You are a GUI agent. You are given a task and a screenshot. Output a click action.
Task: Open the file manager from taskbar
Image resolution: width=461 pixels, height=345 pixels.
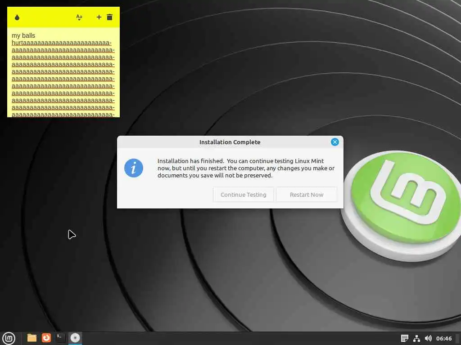click(32, 338)
